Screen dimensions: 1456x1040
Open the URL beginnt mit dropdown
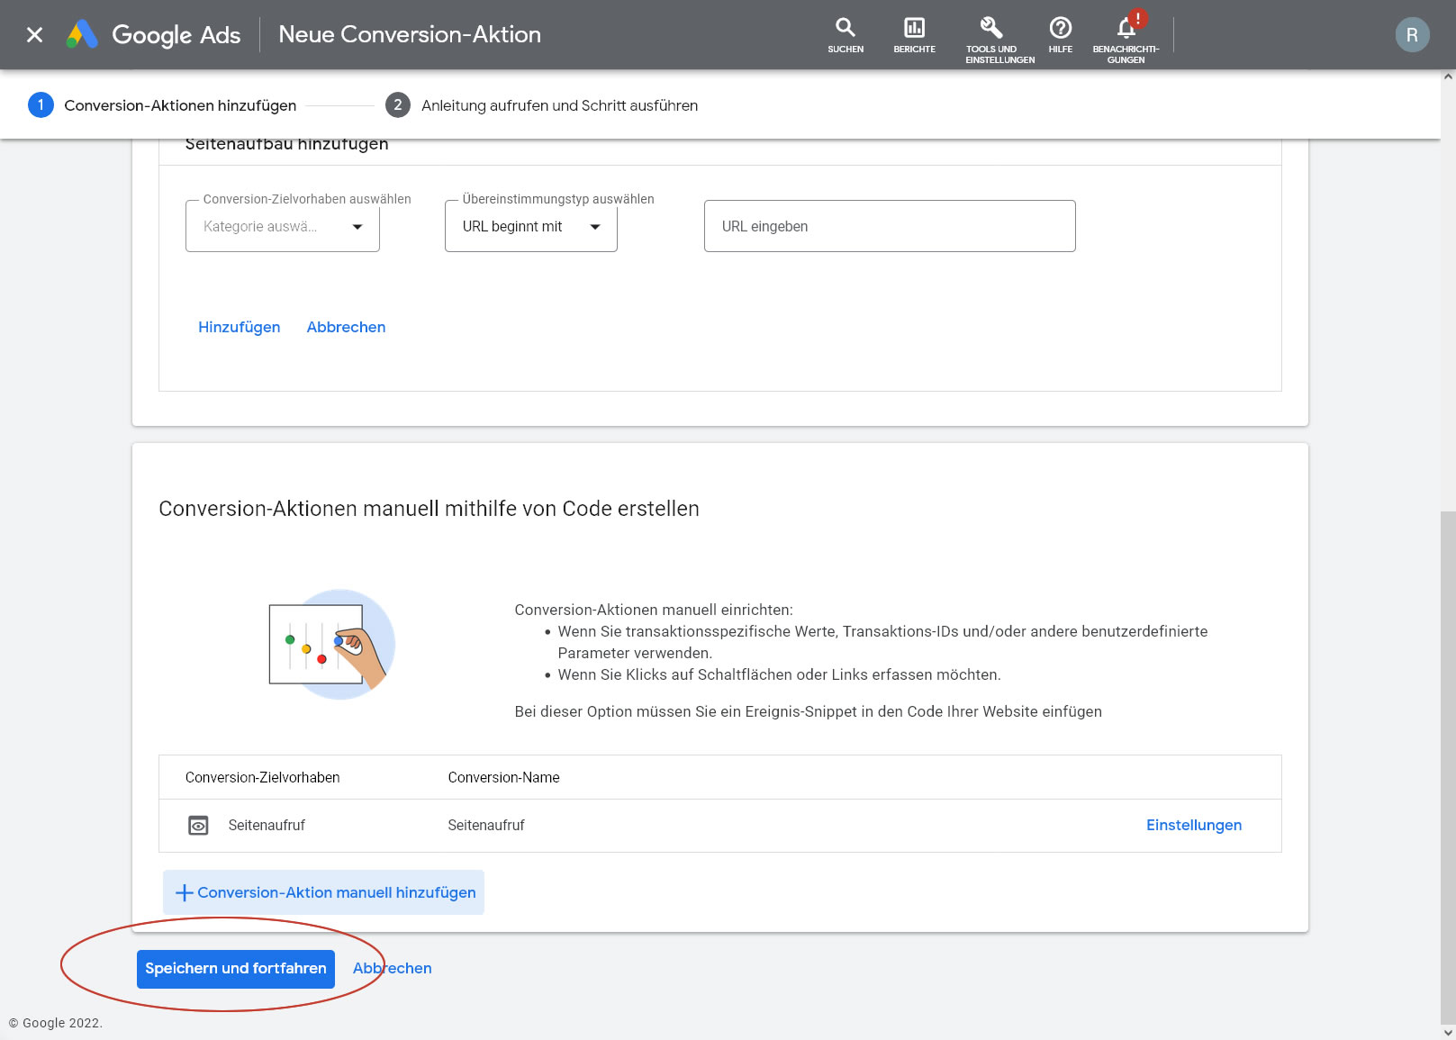coord(530,227)
